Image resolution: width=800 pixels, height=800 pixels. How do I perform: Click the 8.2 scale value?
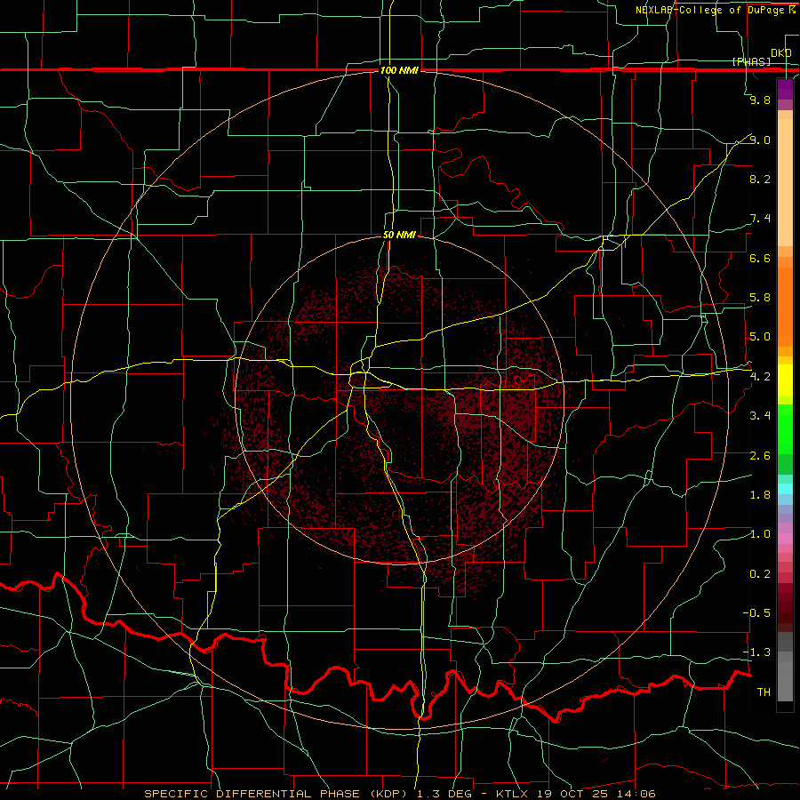tap(760, 179)
